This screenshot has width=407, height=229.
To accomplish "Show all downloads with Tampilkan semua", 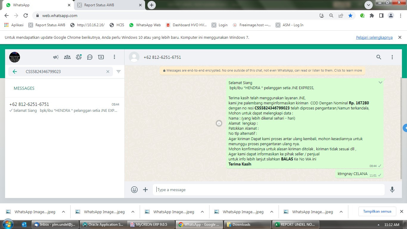I will point(377,211).
